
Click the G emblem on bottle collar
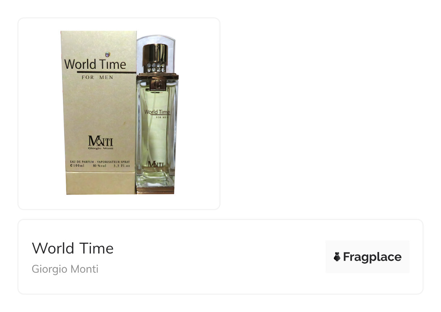point(158,84)
